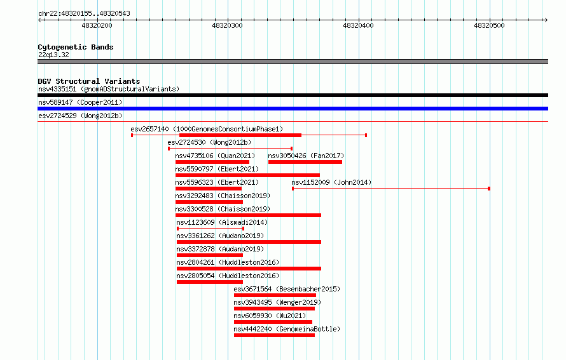Select the nsv3292483 red variant bar
The width and height of the screenshot is (566, 360).
(209, 202)
